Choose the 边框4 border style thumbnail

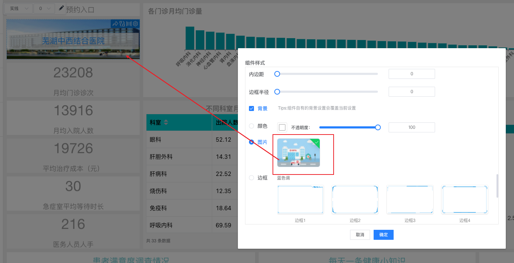pos(465,200)
